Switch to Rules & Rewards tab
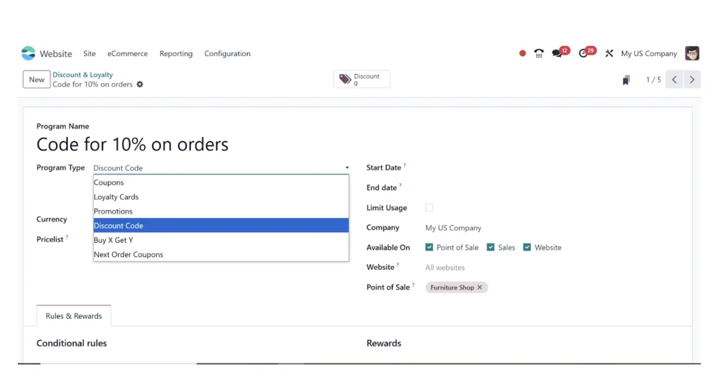 click(74, 316)
